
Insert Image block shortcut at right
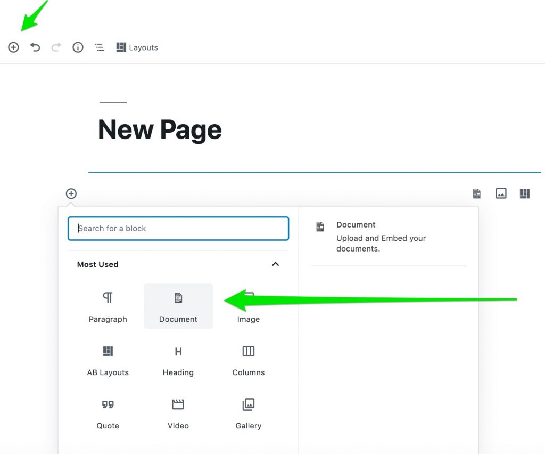click(x=501, y=193)
